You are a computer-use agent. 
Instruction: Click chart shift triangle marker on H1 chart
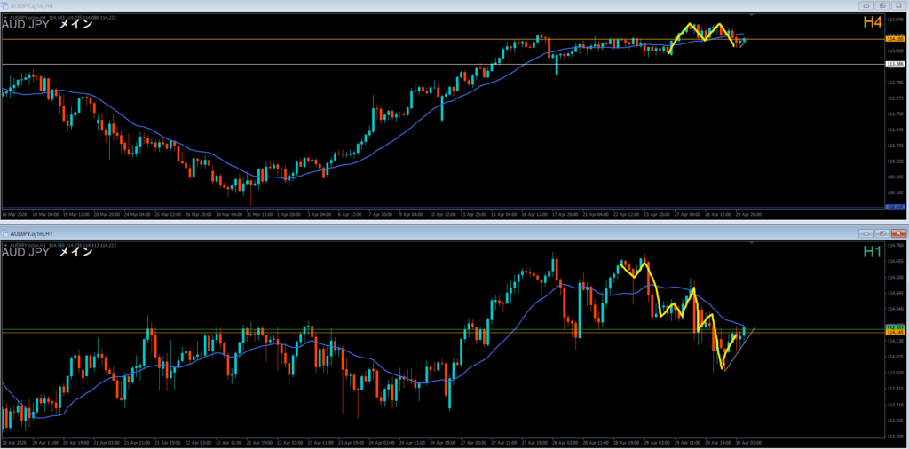pyautogui.click(x=753, y=242)
